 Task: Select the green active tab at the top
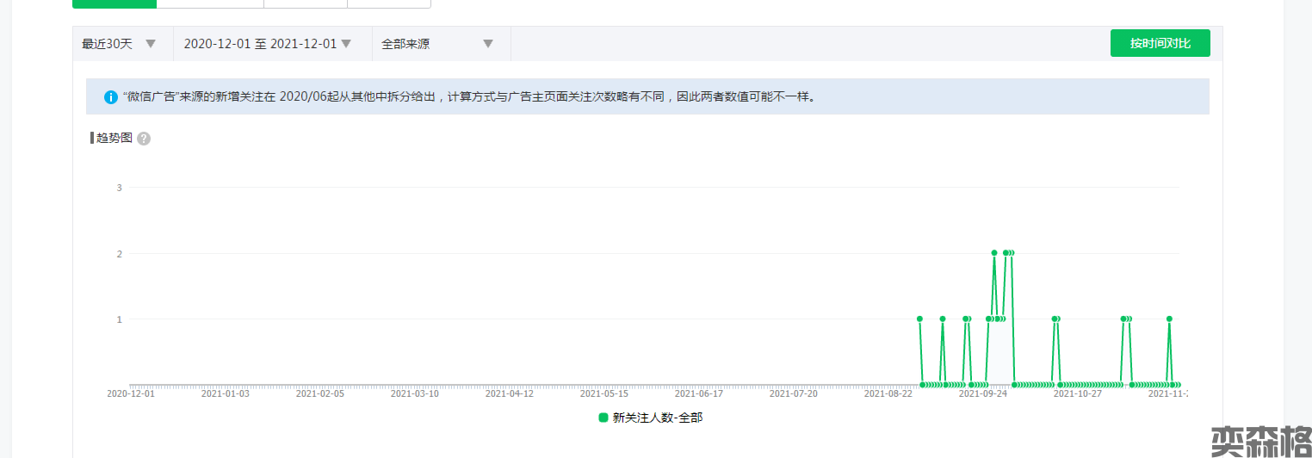pos(114,3)
